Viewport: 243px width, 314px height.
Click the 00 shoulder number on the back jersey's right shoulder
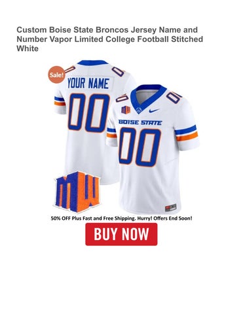tap(118, 71)
